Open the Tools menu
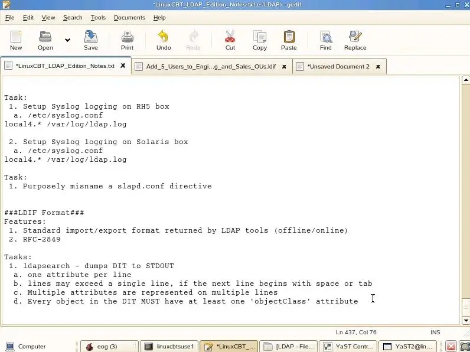The image size is (470, 352). [99, 18]
